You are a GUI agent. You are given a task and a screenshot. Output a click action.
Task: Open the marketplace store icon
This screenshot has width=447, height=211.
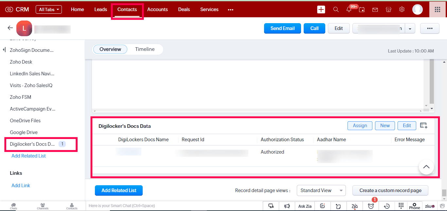(389, 9)
